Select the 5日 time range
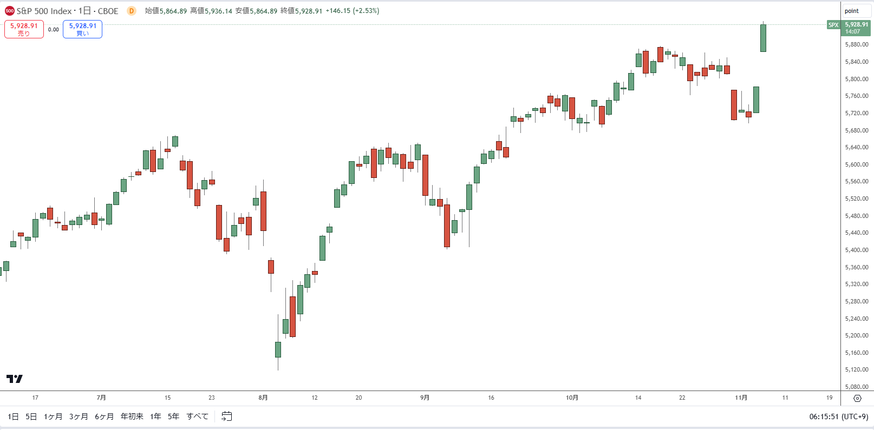Viewport: 874px width, 430px height. click(31, 416)
